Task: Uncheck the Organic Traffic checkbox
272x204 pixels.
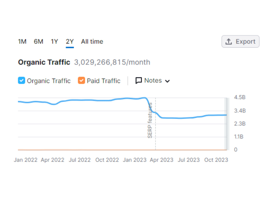Action: point(21,81)
